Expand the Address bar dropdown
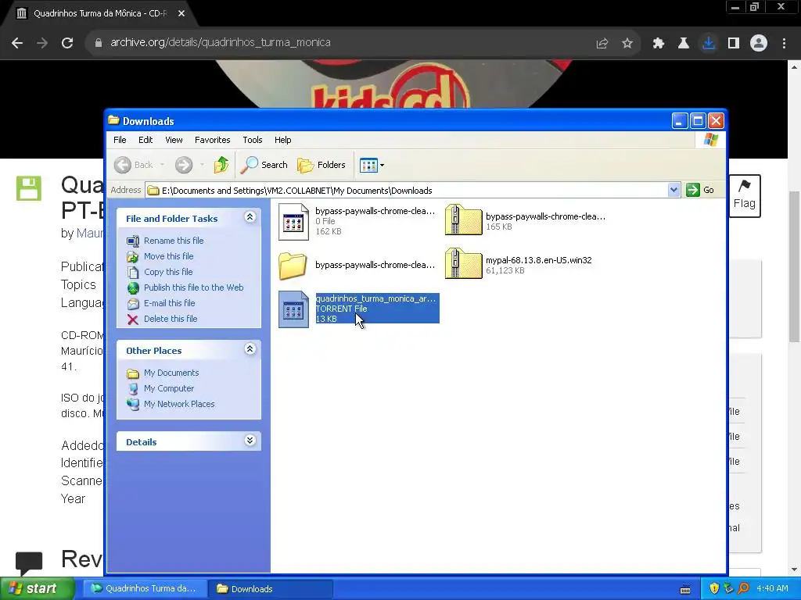 click(673, 191)
